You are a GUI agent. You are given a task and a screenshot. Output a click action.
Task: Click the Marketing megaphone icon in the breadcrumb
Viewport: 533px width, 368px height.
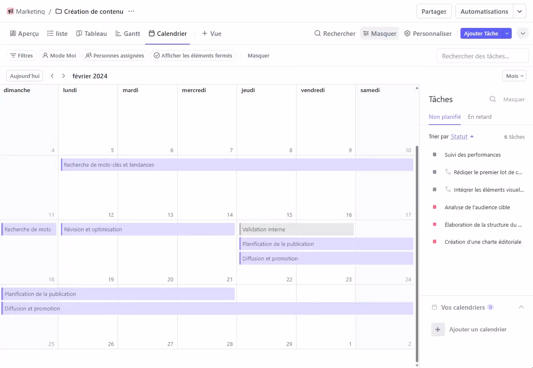10,12
